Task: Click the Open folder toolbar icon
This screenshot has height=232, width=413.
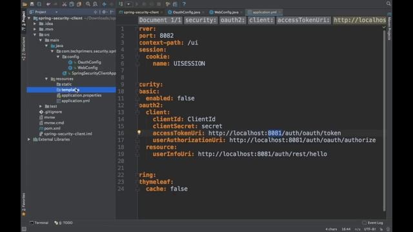Action: [x=25, y=4]
